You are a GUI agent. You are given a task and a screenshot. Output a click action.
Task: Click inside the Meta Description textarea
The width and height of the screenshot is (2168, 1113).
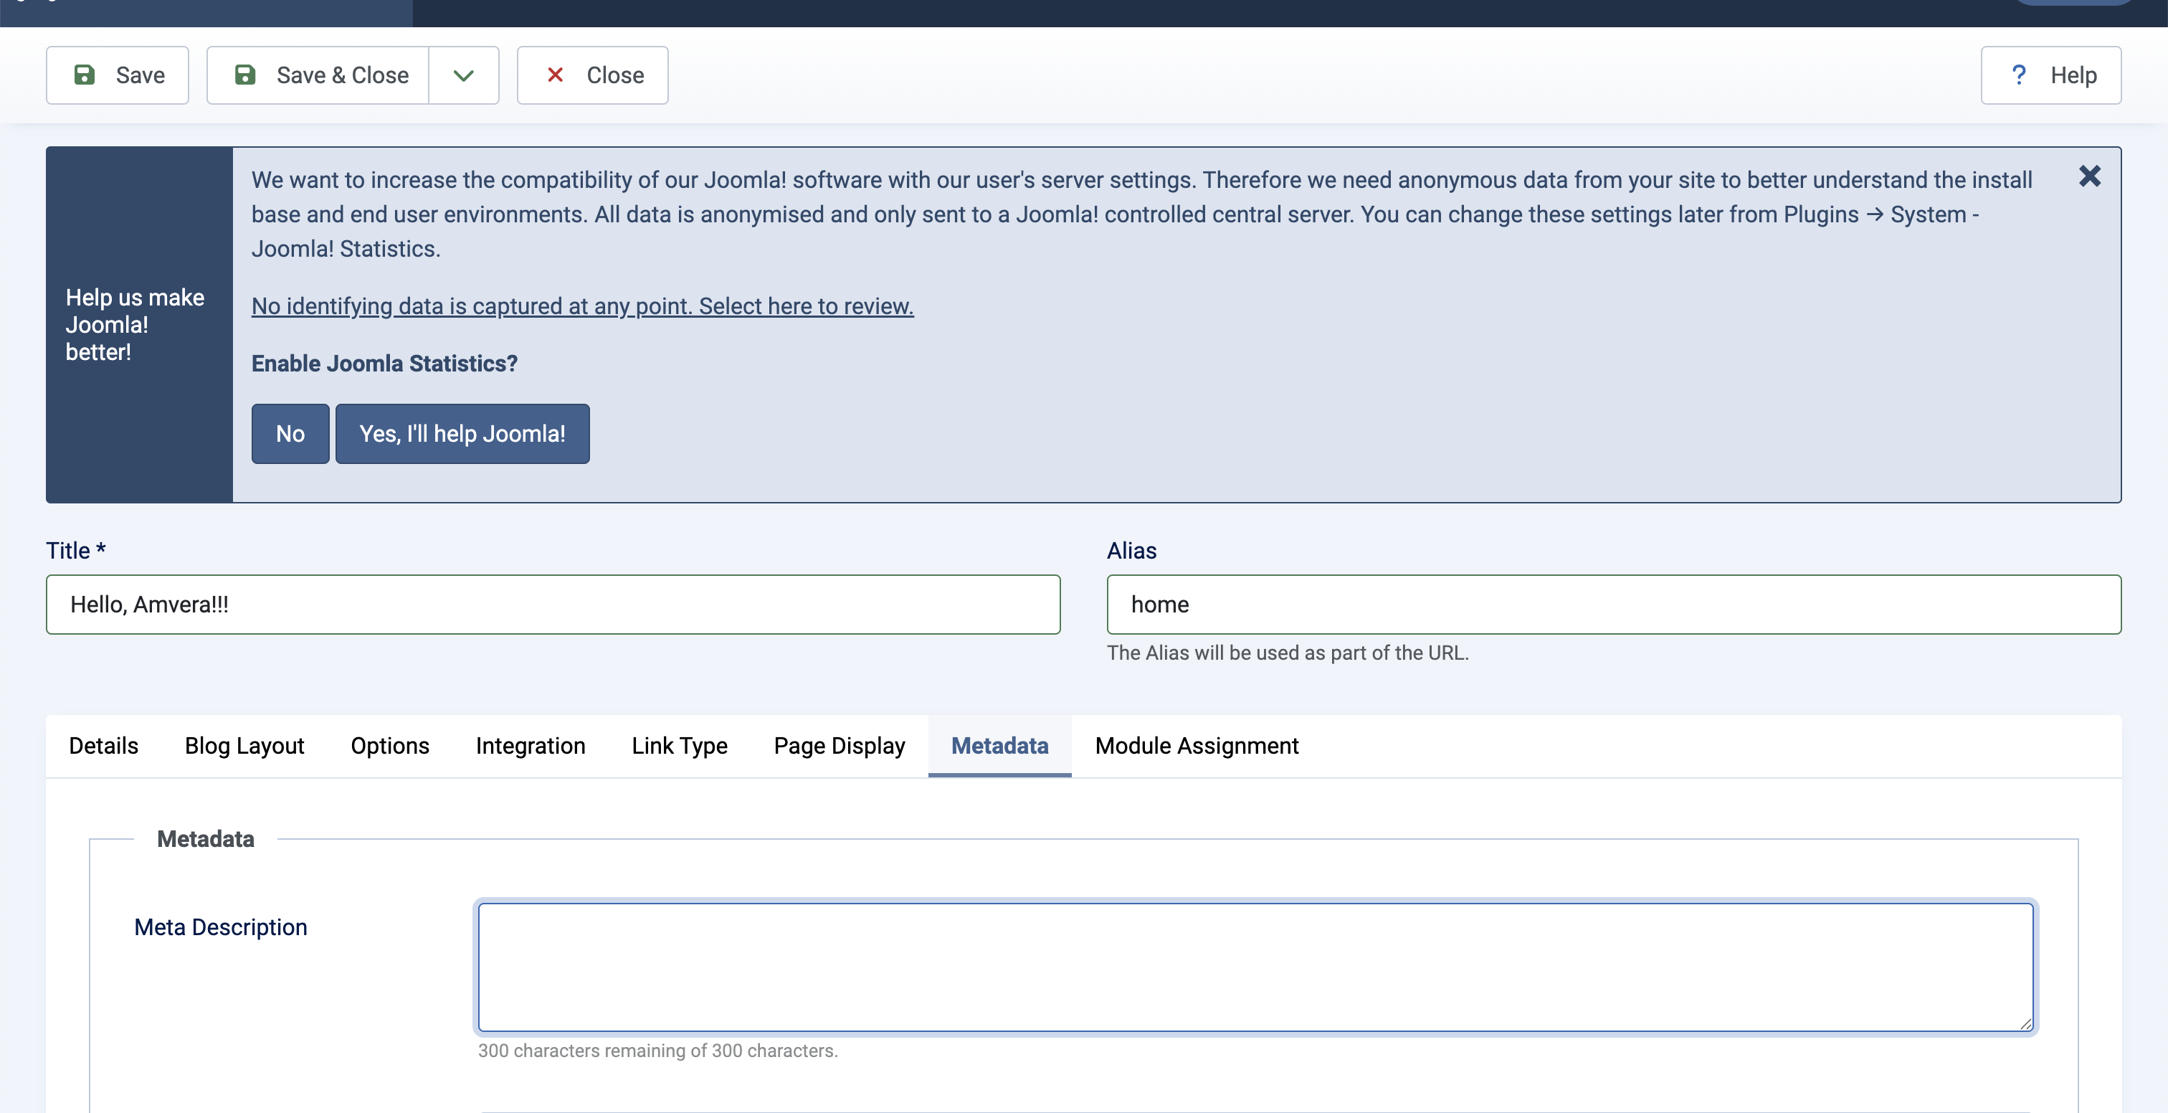(1255, 967)
